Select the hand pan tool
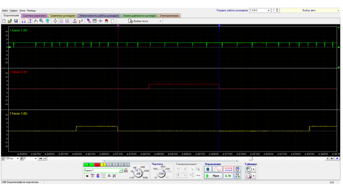The width and height of the screenshot is (343, 185). (x=36, y=21)
